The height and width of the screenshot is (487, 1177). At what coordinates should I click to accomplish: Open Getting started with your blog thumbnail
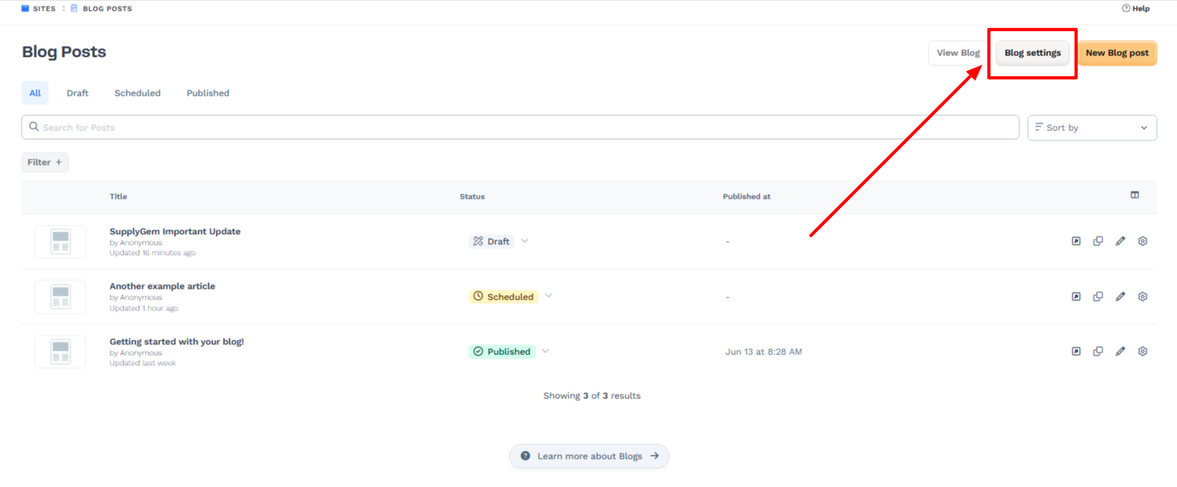point(61,352)
